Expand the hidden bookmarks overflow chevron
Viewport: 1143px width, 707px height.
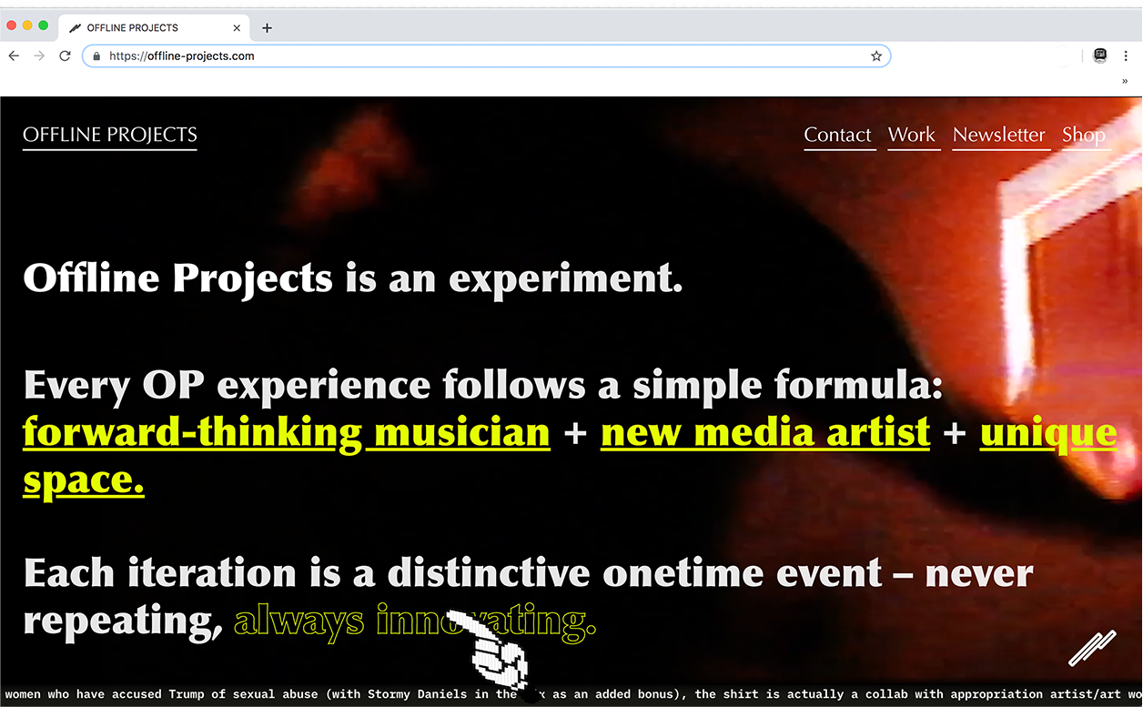point(1125,81)
